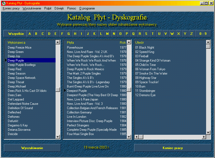
Task: Filter artists by letter M
Action: (x=107, y=34)
